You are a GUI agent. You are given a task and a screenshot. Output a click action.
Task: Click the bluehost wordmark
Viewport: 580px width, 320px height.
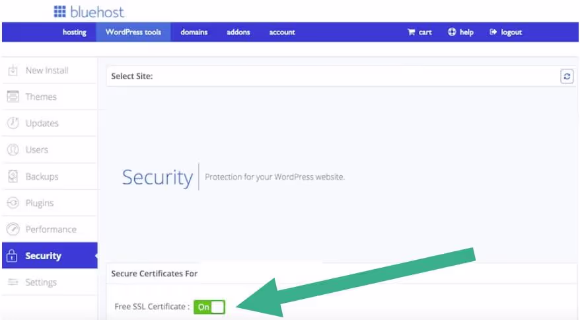[97, 12]
